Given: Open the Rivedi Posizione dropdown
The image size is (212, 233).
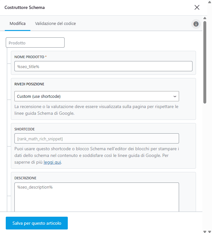Looking at the screenshot, I should tap(97, 96).
